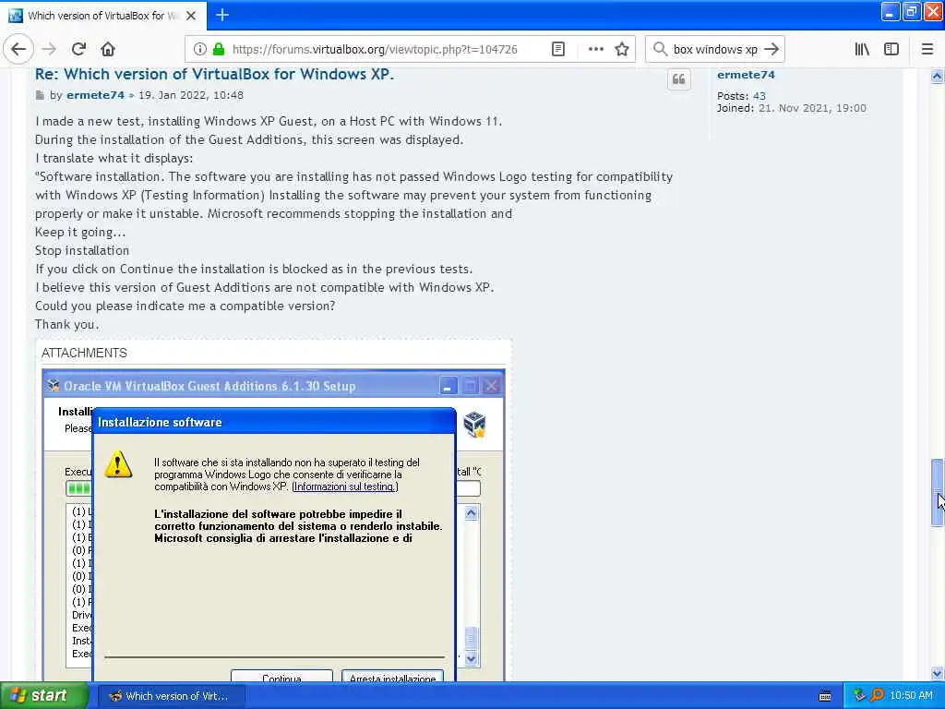Select the 'Which version of VirtualBox' tab

103,16
